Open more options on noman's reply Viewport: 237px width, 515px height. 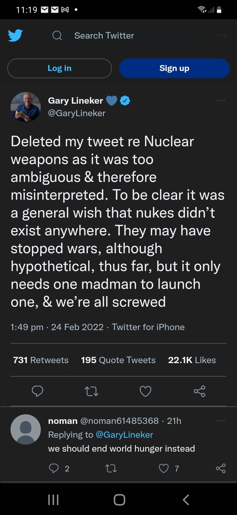point(221,421)
